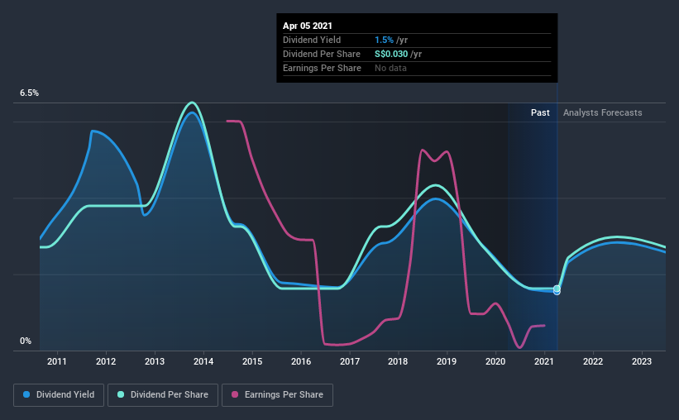
Task: Click the 2011 x-axis label
Action: pyautogui.click(x=57, y=361)
